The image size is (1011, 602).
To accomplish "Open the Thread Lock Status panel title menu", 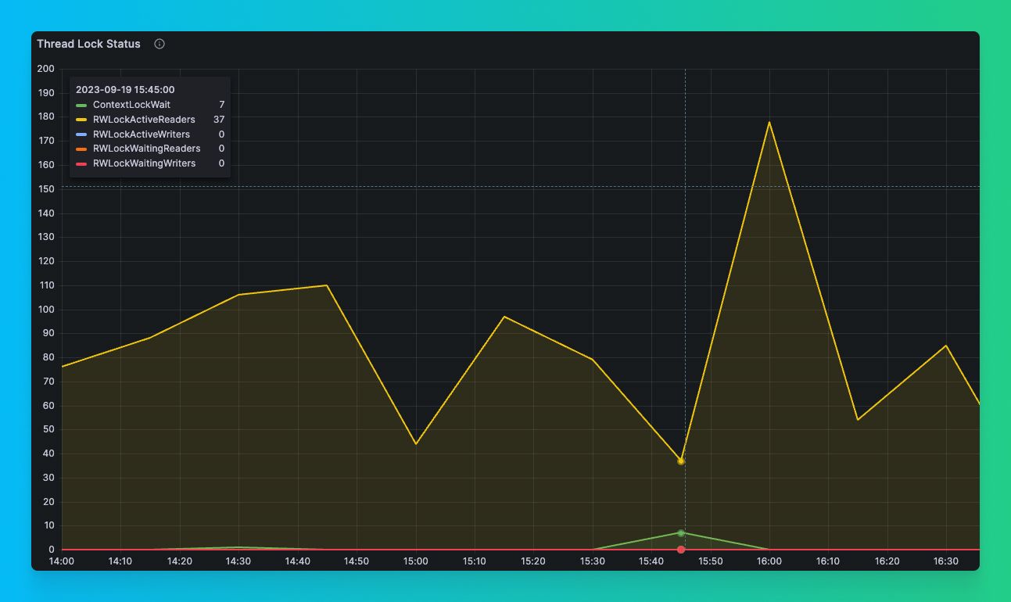I will coord(88,44).
